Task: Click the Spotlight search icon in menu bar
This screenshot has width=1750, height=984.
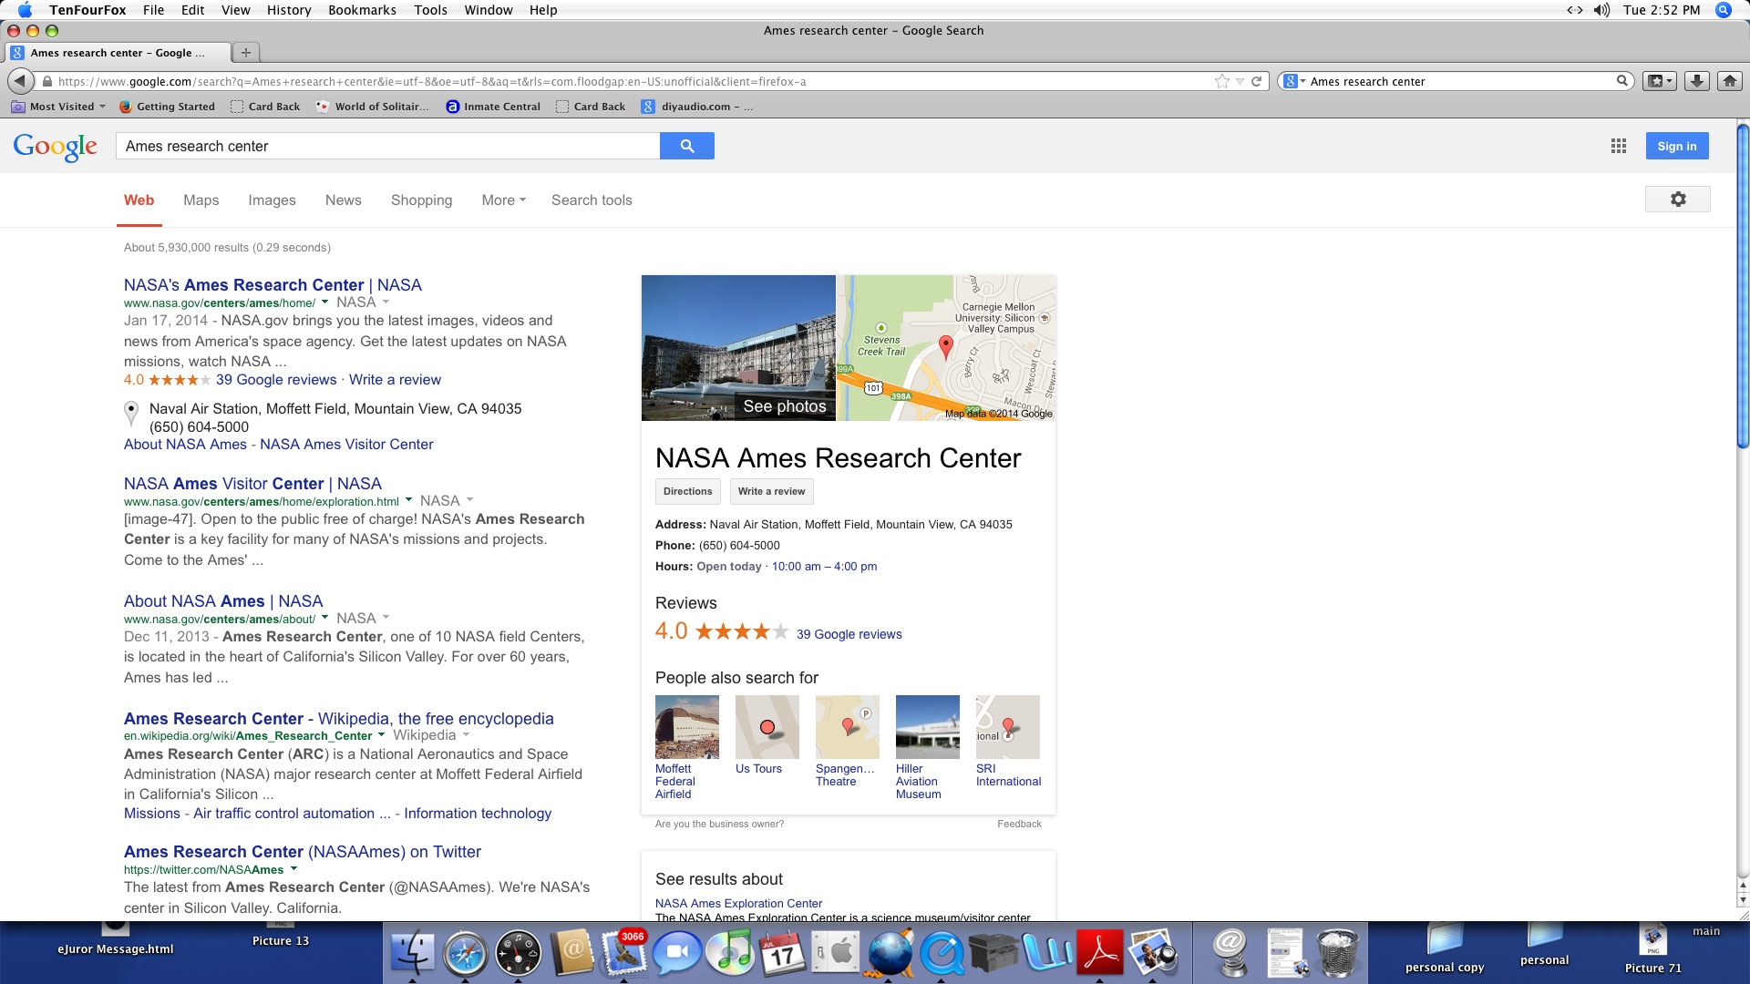Action: click(x=1723, y=10)
